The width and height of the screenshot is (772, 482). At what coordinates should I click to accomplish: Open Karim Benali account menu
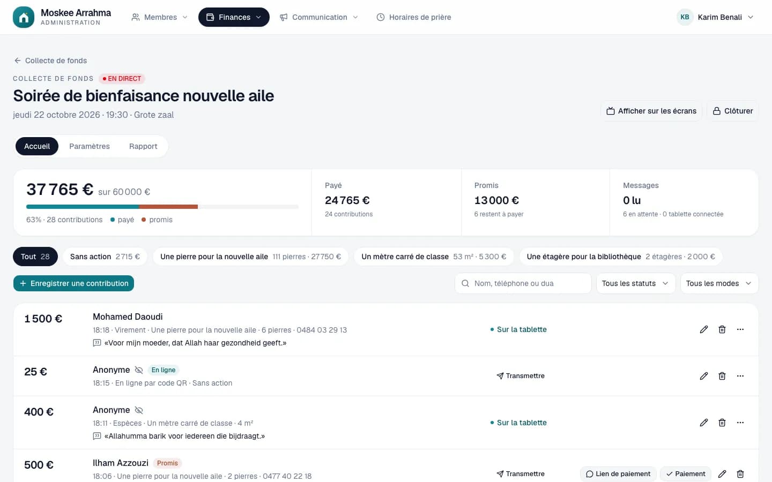pyautogui.click(x=716, y=17)
